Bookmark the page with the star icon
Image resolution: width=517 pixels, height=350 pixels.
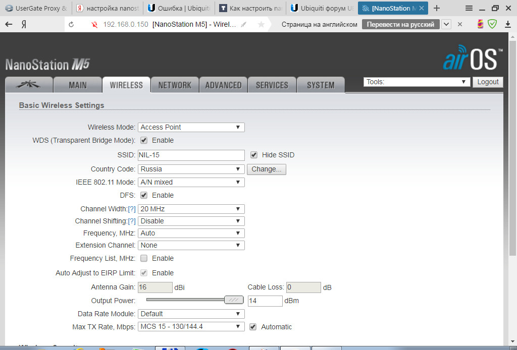(261, 24)
